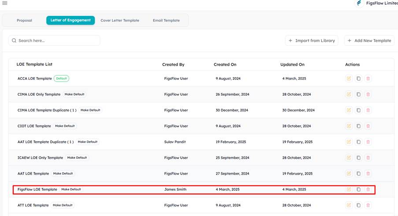Screen dimensions: 398x216
Task: Make ATT LOE Template default
Action: tap(63, 205)
